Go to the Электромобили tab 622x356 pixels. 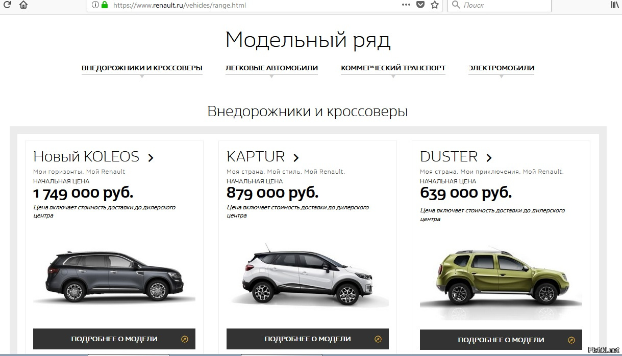[501, 68]
